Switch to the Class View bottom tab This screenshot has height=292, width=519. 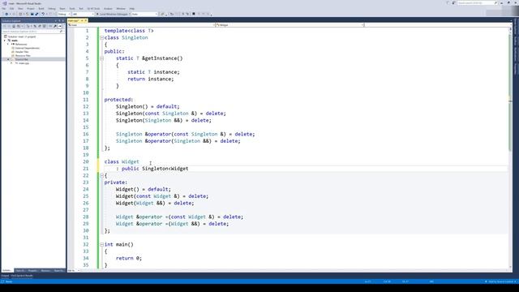(x=19, y=270)
